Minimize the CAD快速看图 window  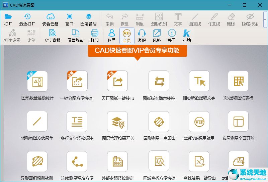click(x=230, y=5)
